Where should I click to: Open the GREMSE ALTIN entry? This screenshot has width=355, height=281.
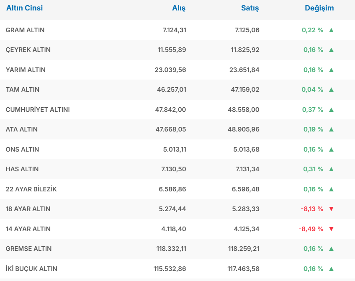point(28,249)
